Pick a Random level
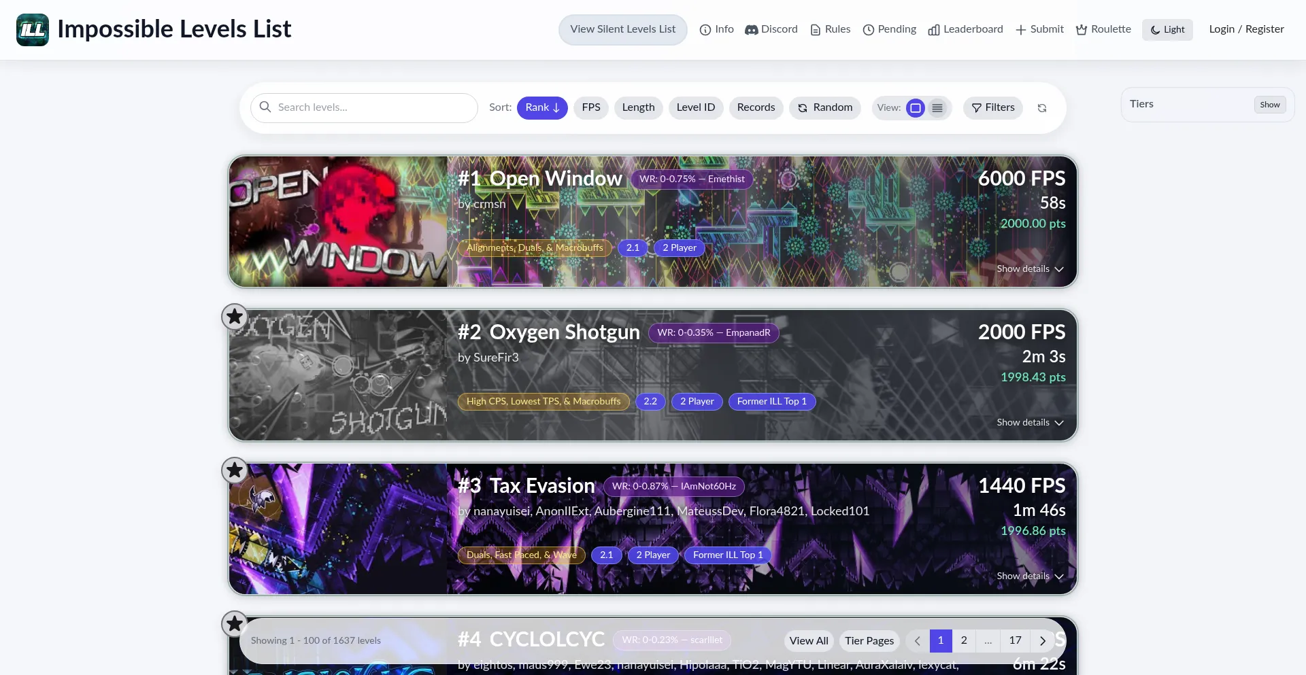Screen dimensions: 1306x675 pyautogui.click(x=825, y=107)
